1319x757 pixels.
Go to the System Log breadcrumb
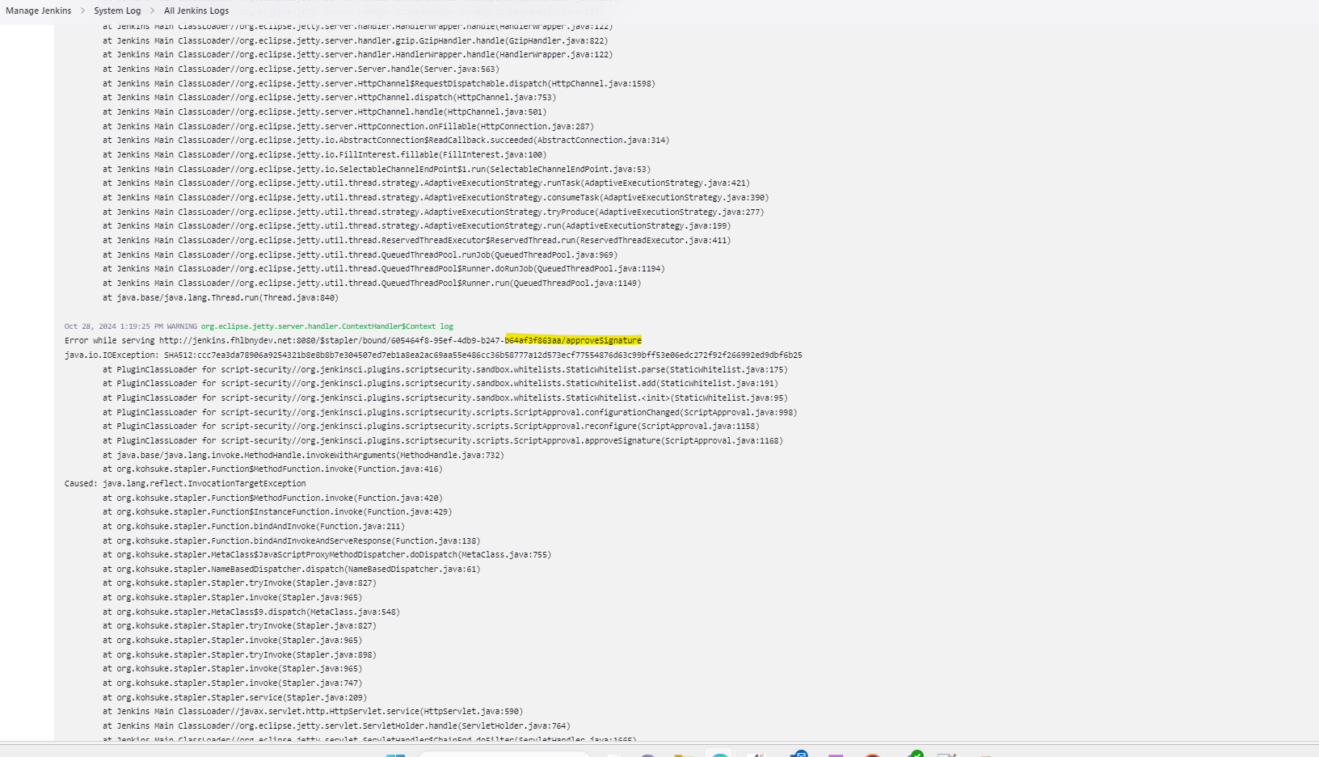click(x=117, y=11)
